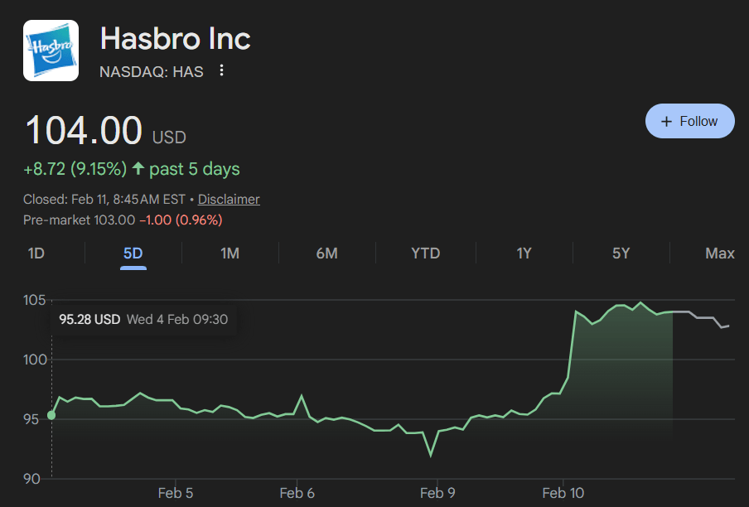Image resolution: width=749 pixels, height=507 pixels.
Task: Switch chart to 6M range
Action: pyautogui.click(x=326, y=254)
